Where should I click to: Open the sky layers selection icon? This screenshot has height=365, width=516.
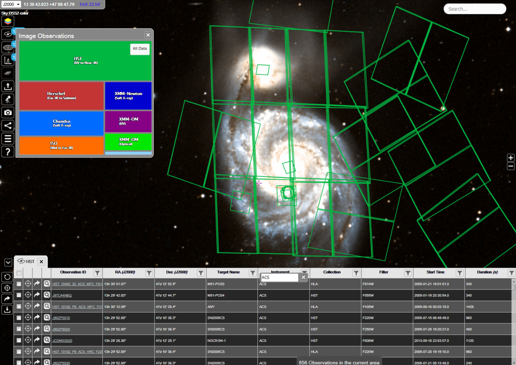click(8, 21)
